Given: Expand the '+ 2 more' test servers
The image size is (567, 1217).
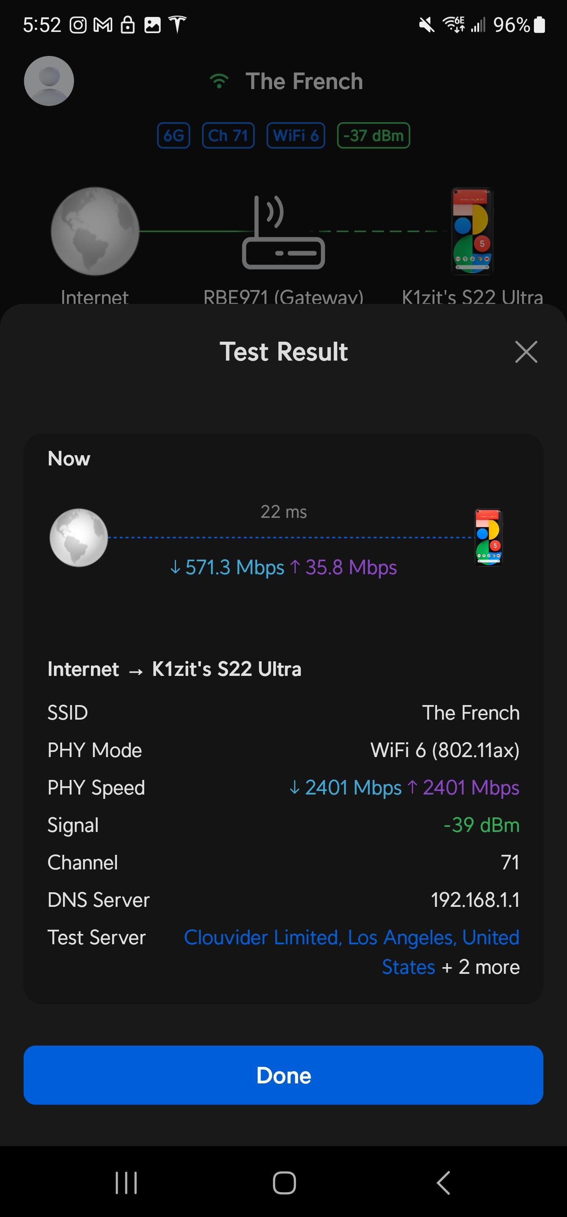Looking at the screenshot, I should (x=488, y=967).
